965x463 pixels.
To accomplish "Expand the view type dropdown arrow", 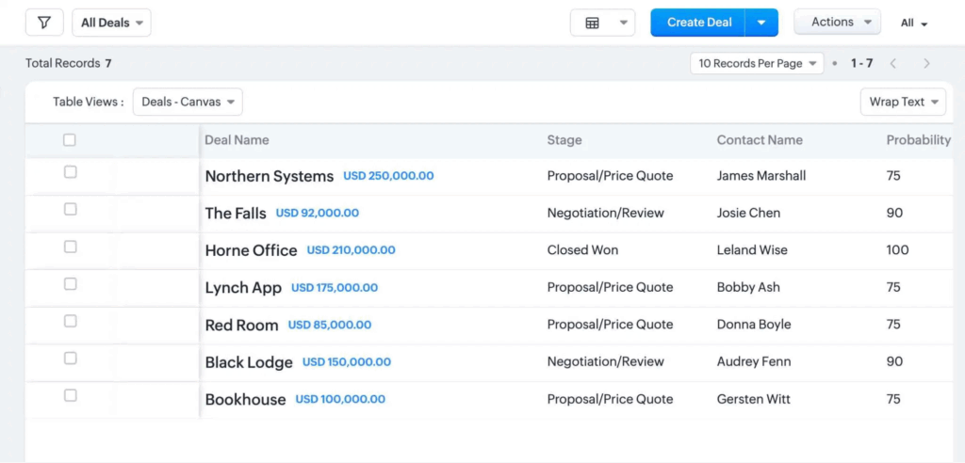I will (623, 23).
